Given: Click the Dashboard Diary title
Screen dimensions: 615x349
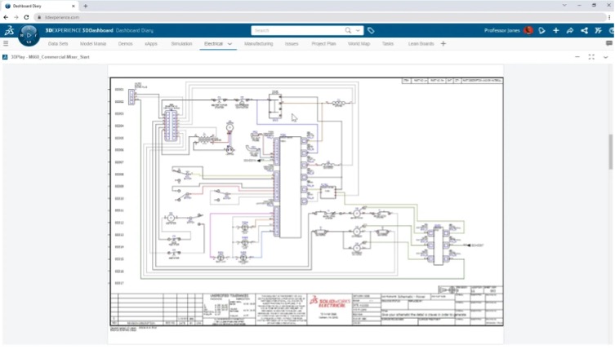Looking at the screenshot, I should coord(135,30).
